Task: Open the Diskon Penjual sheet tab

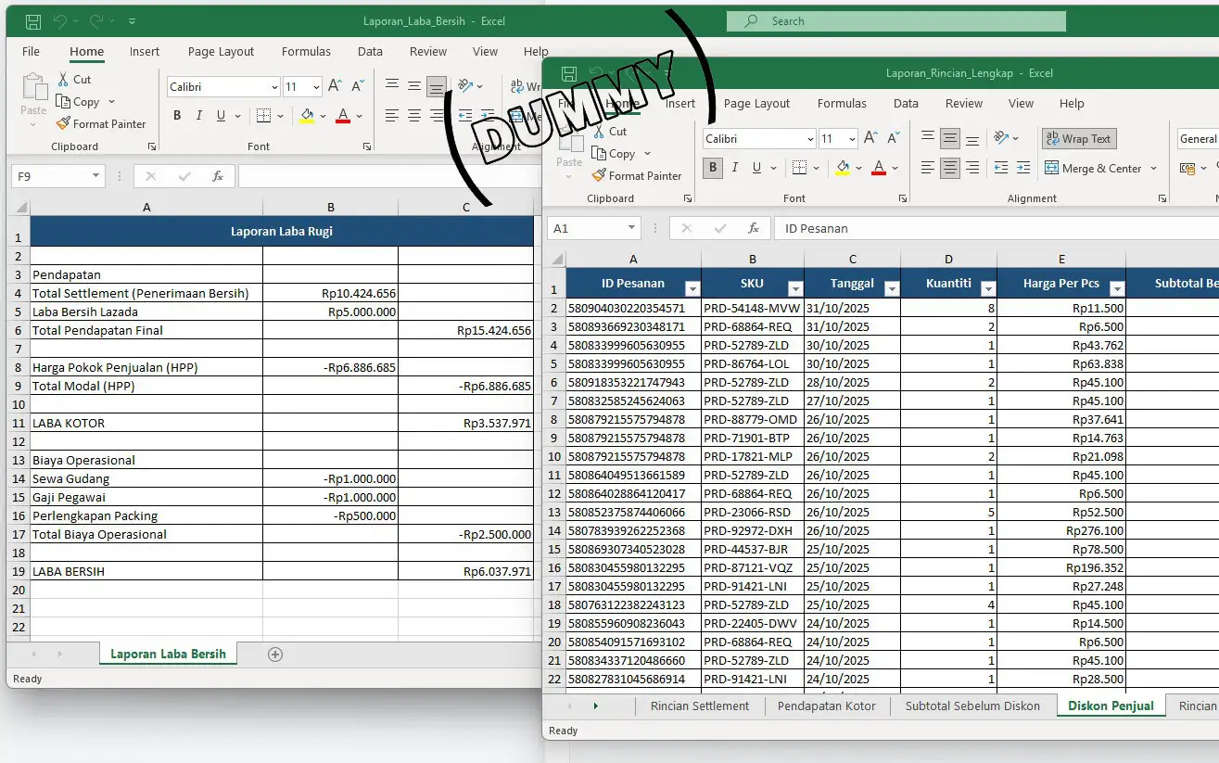Action: [x=1111, y=706]
